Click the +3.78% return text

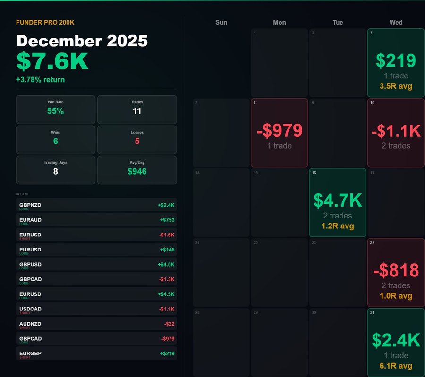[x=41, y=80]
